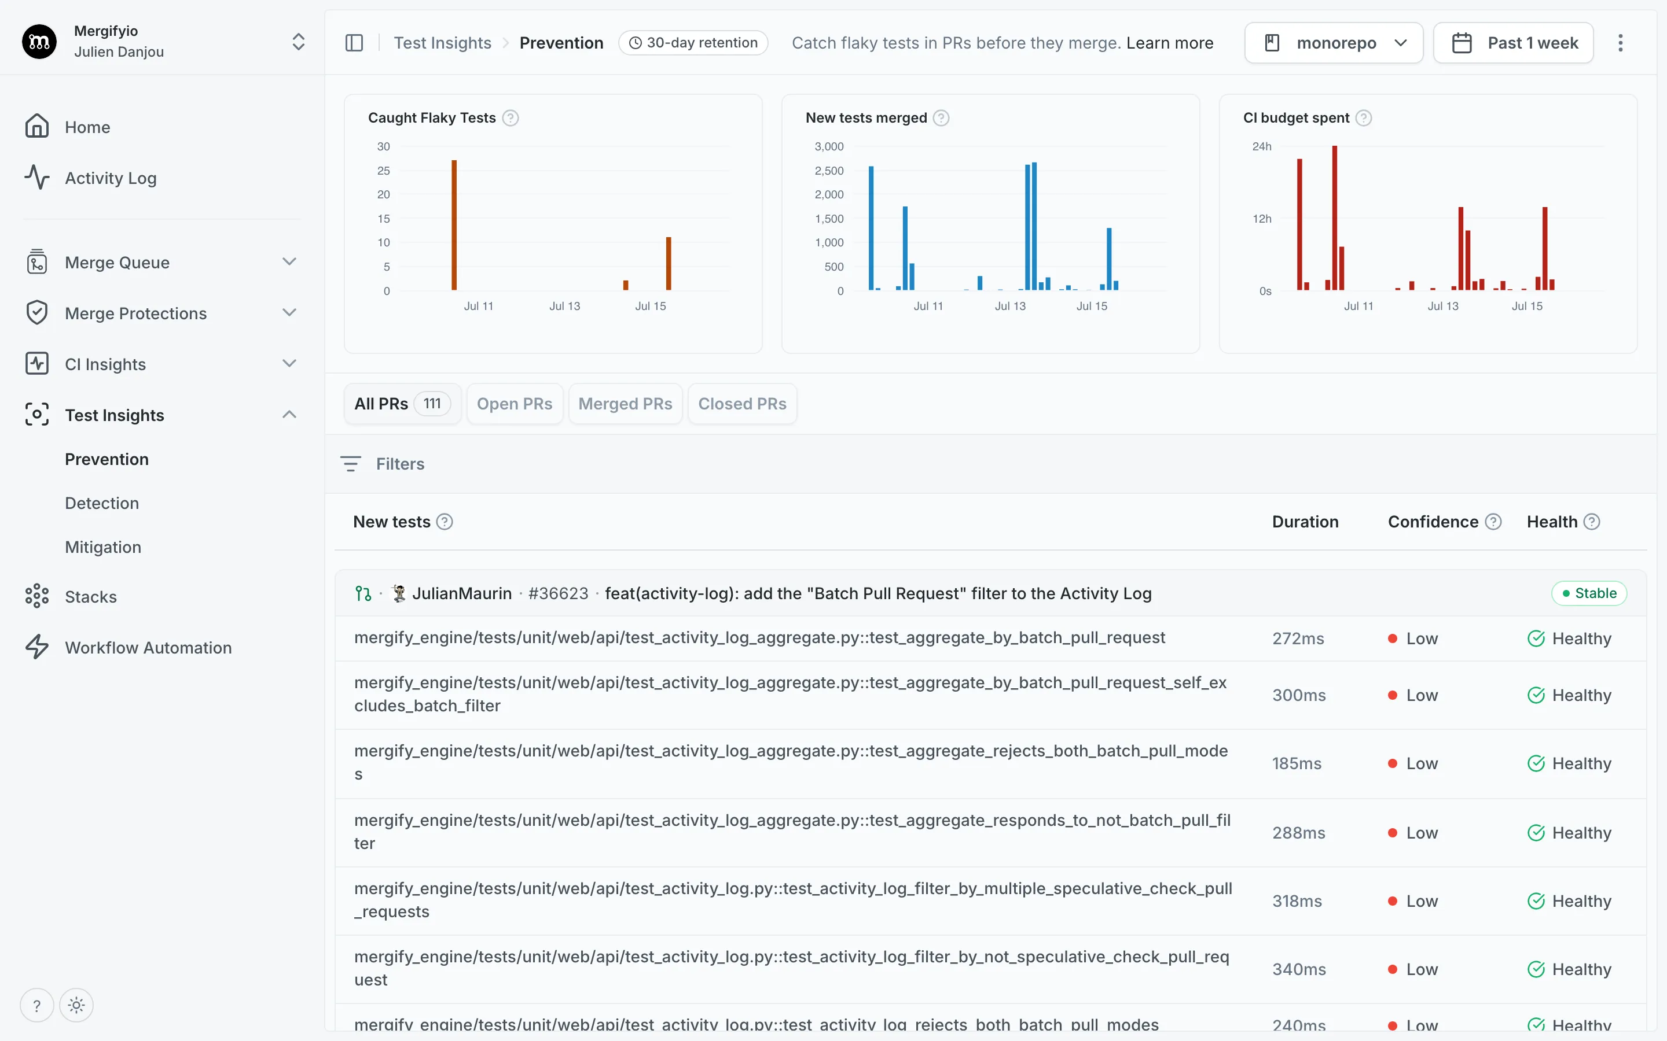
Task: Click help icon beside New tests header
Action: tap(445, 522)
